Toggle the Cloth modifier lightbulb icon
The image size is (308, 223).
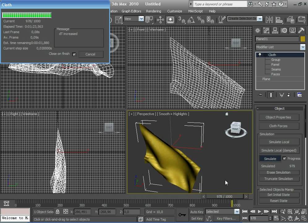(x=260, y=55)
